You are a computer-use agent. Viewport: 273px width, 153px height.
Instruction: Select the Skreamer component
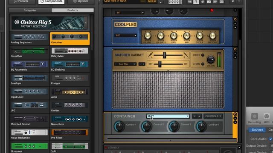(x=29, y=147)
